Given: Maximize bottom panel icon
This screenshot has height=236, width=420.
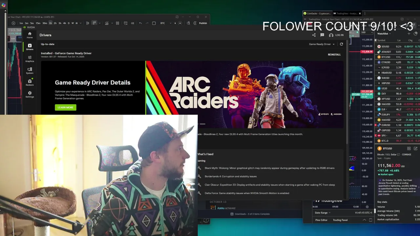Looking at the screenshot, I should (370, 220).
